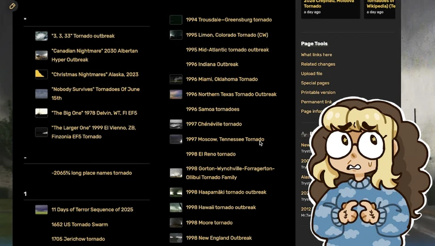Image resolution: width=435 pixels, height=246 pixels.
Task: Click Permanent link in Page Tools
Action: [x=316, y=102]
